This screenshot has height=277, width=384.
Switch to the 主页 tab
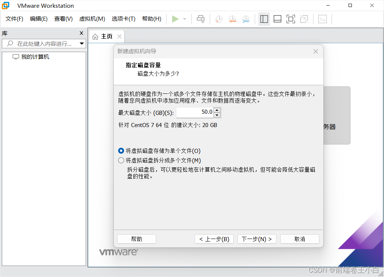tap(107, 37)
